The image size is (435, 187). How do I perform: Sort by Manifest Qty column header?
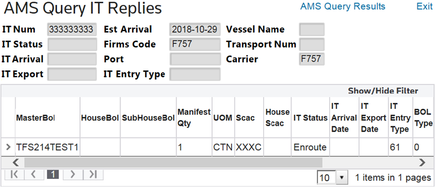click(x=194, y=118)
